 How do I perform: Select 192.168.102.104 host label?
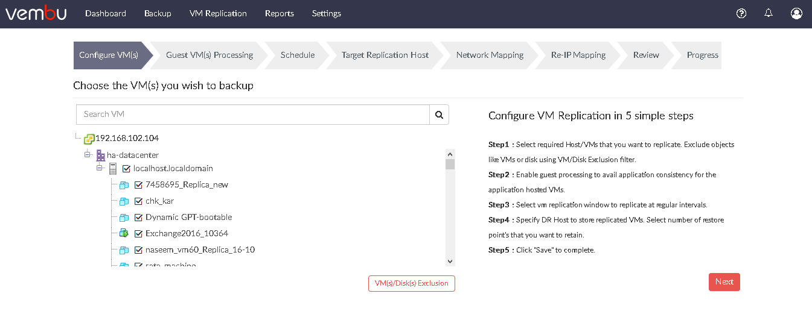click(x=127, y=138)
